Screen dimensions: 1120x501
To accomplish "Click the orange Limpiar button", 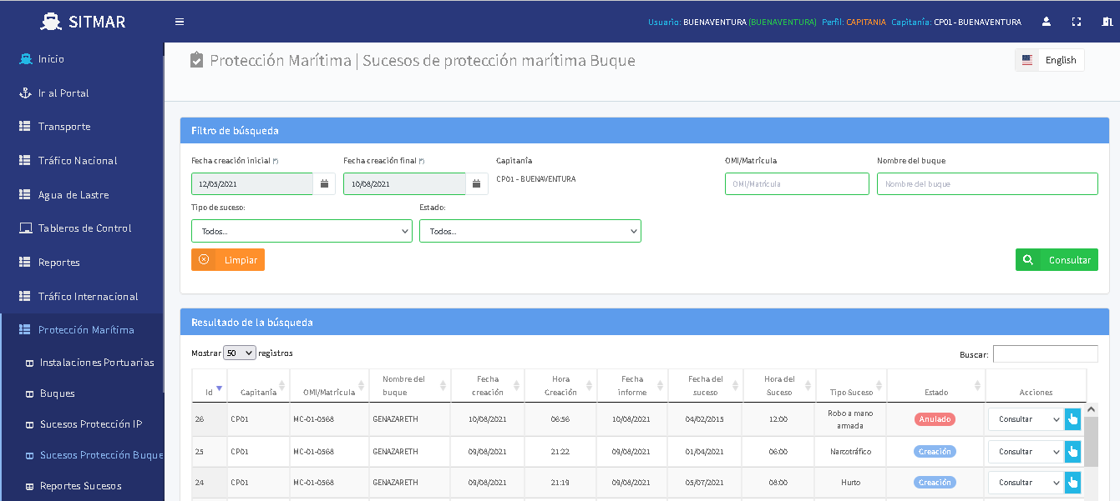I will 228,260.
